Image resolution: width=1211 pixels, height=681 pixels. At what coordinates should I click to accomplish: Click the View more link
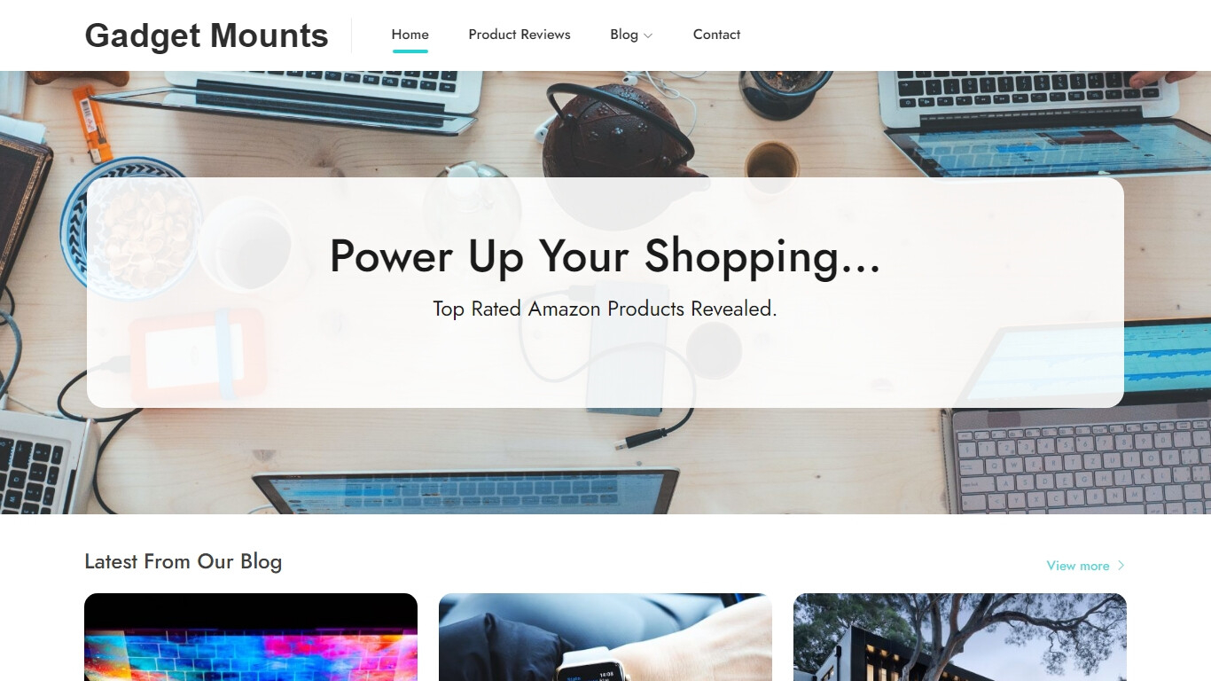coord(1077,566)
